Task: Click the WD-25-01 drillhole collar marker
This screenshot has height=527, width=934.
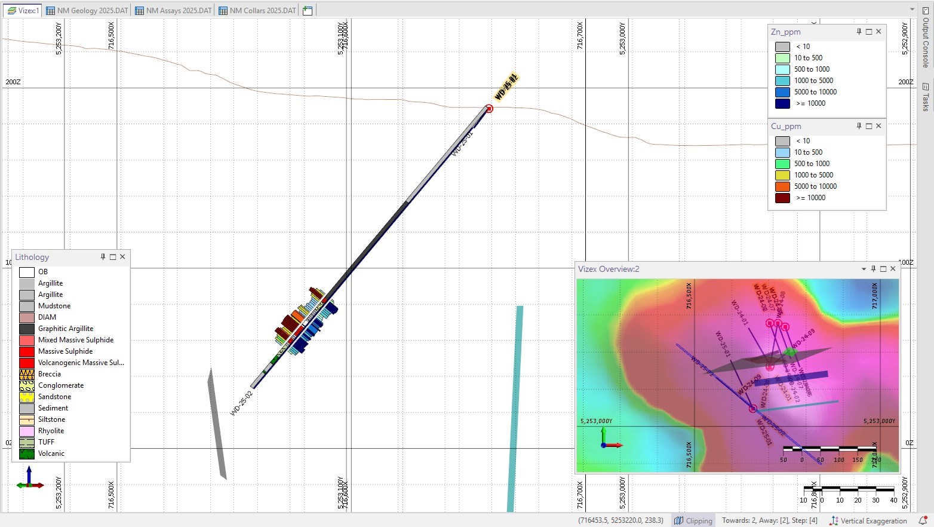Action: click(x=489, y=109)
